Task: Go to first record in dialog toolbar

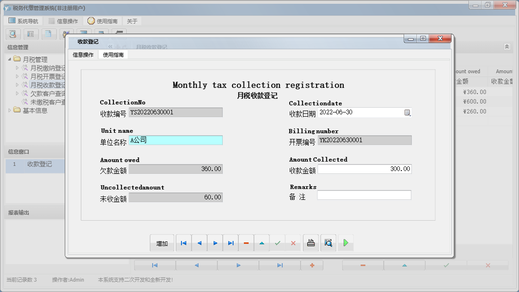Action: (183, 243)
